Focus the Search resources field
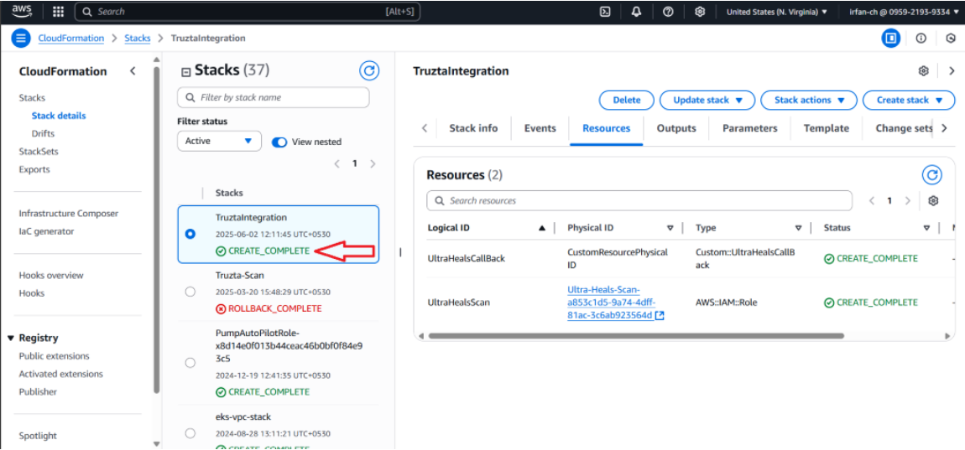The width and height of the screenshot is (965, 450). pos(639,201)
